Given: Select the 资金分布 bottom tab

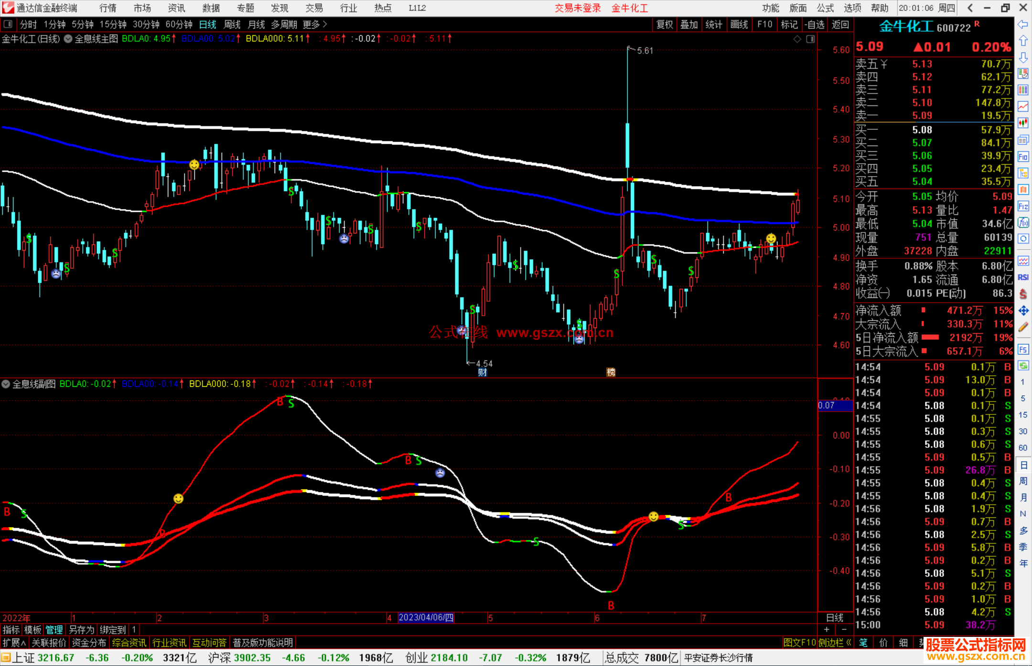Looking at the screenshot, I should click(89, 643).
